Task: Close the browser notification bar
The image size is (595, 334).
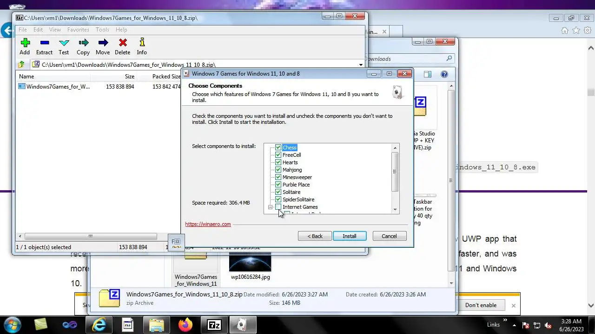Action: 513,306
